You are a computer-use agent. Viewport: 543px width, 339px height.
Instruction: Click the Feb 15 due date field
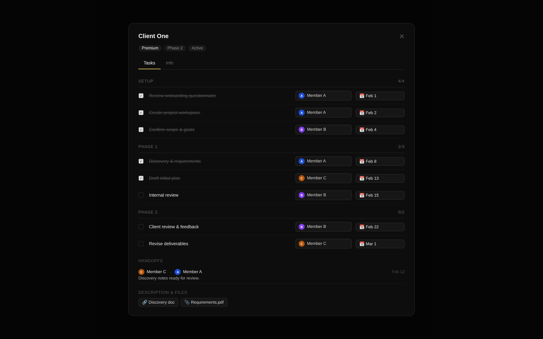point(380,195)
